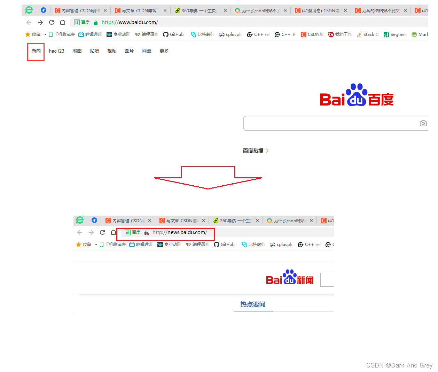Image resolution: width=438 pixels, height=372 pixels.
Task: Open the 商业动画 bookmark in top browser
Action: pyautogui.click(x=118, y=34)
